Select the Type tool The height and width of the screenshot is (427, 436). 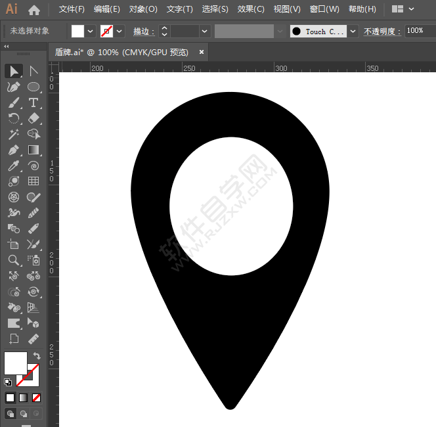click(x=33, y=102)
